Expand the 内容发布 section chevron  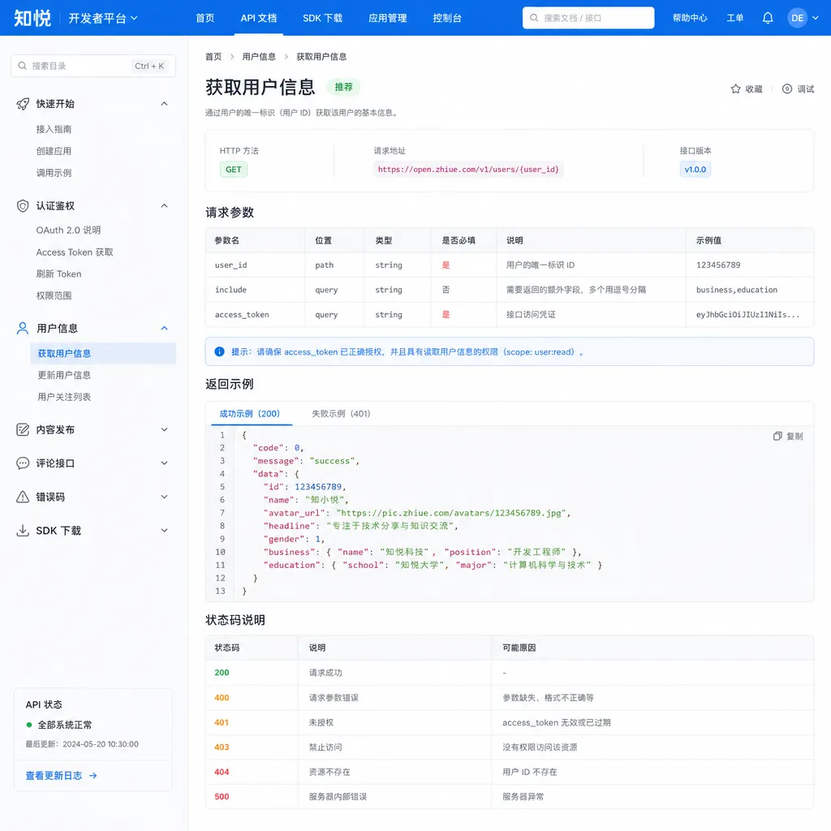coord(164,430)
